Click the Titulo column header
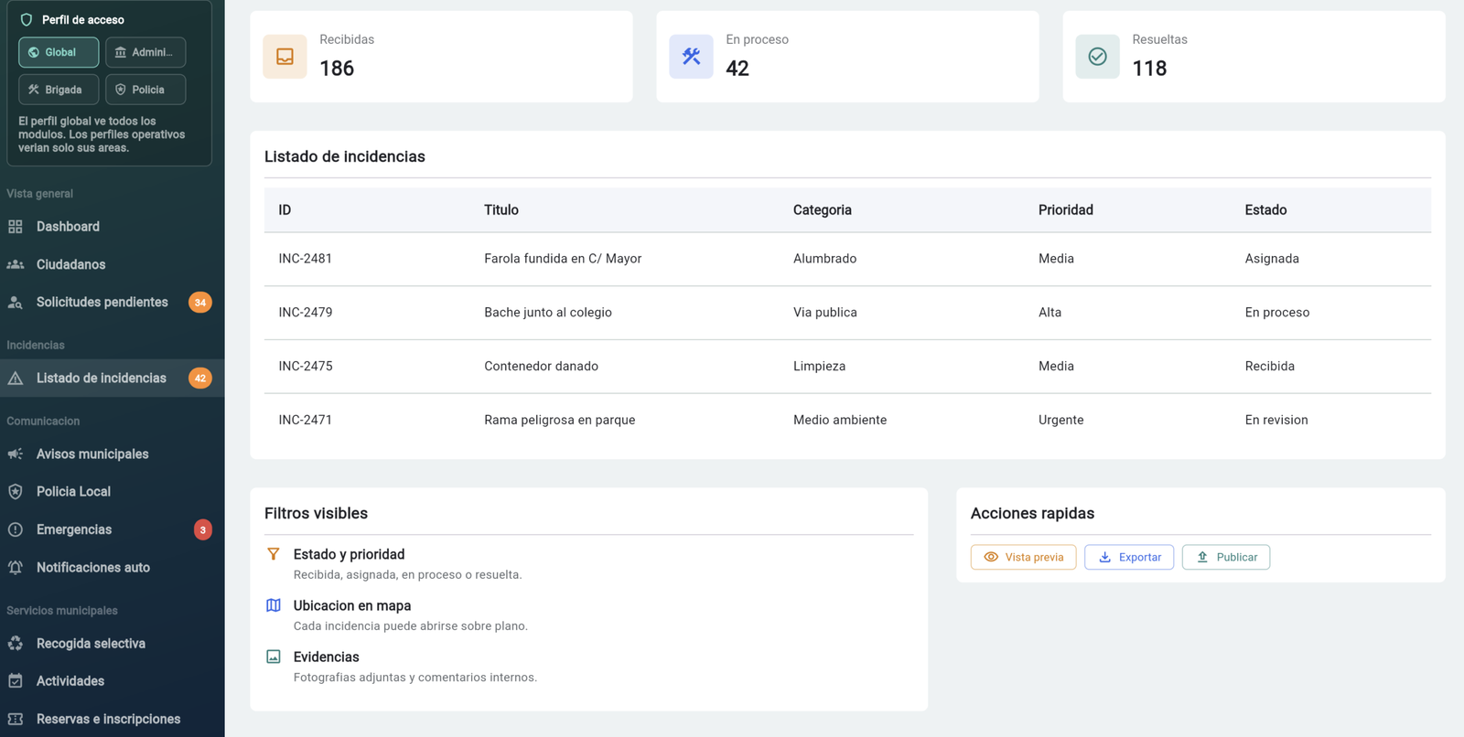This screenshot has height=737, width=1464. (501, 210)
